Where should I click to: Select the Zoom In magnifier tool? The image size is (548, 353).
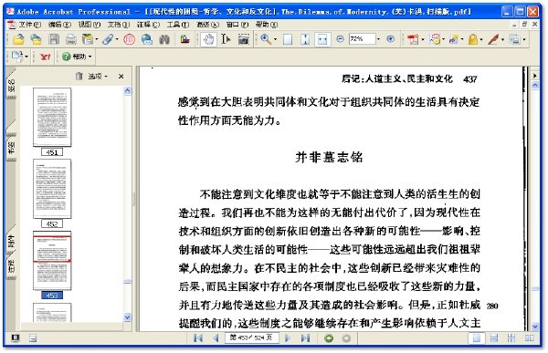[x=266, y=39]
